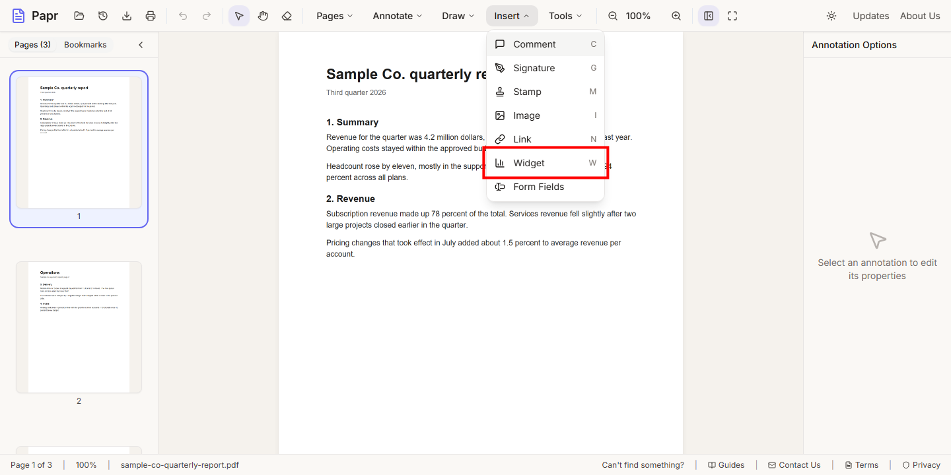Viewport: 951px width, 475px height.
Task: Print the document
Action: point(151,16)
